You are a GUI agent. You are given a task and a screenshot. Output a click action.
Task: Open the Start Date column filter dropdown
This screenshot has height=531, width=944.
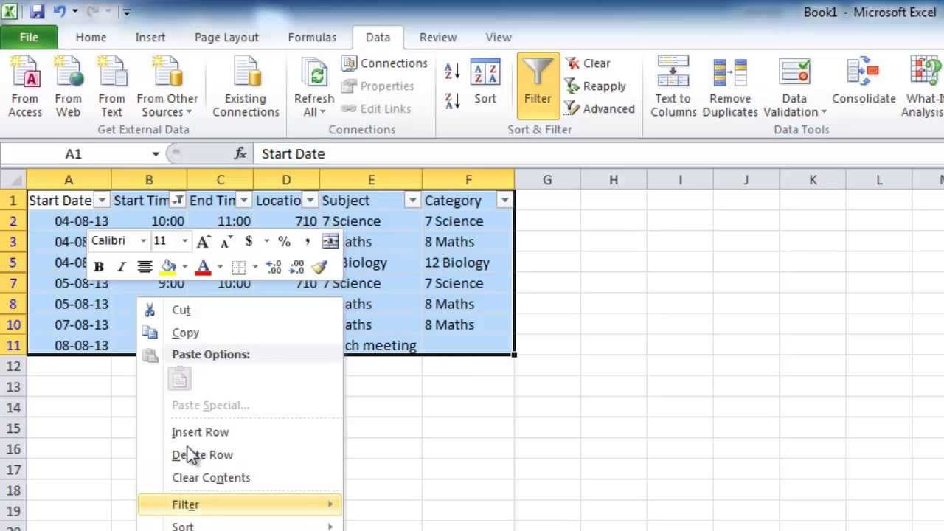click(103, 201)
